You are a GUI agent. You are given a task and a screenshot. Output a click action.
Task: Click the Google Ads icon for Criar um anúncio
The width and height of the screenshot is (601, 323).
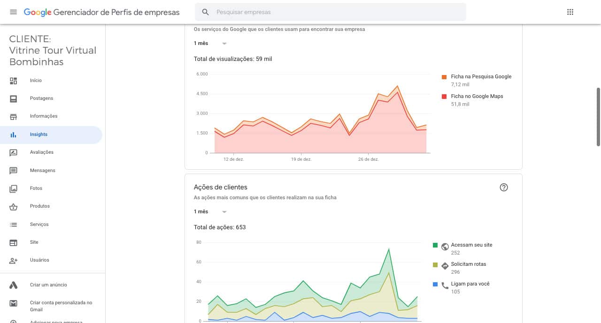click(13, 285)
